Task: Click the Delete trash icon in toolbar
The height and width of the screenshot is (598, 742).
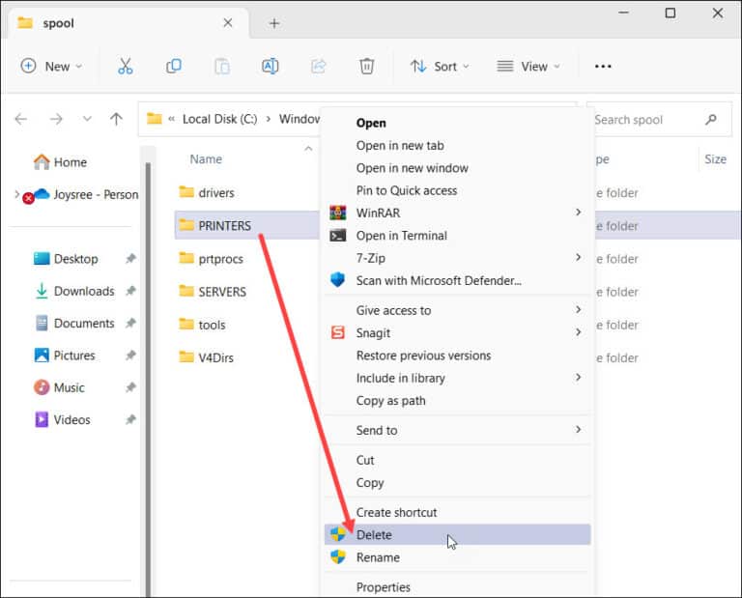Action: tap(367, 67)
